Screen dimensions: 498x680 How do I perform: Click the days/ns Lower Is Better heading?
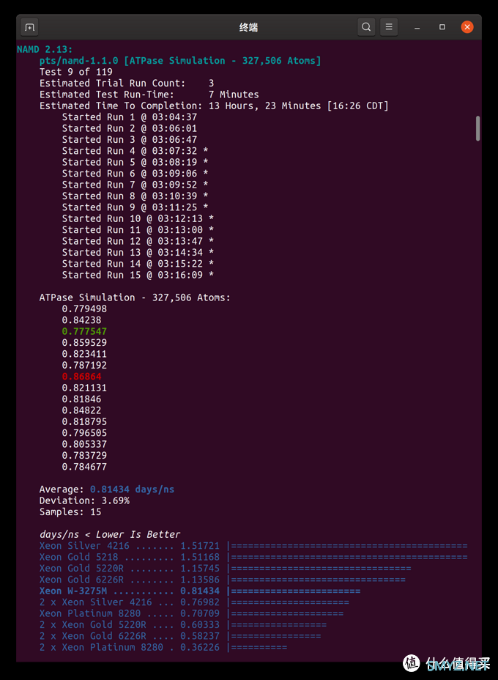point(110,534)
